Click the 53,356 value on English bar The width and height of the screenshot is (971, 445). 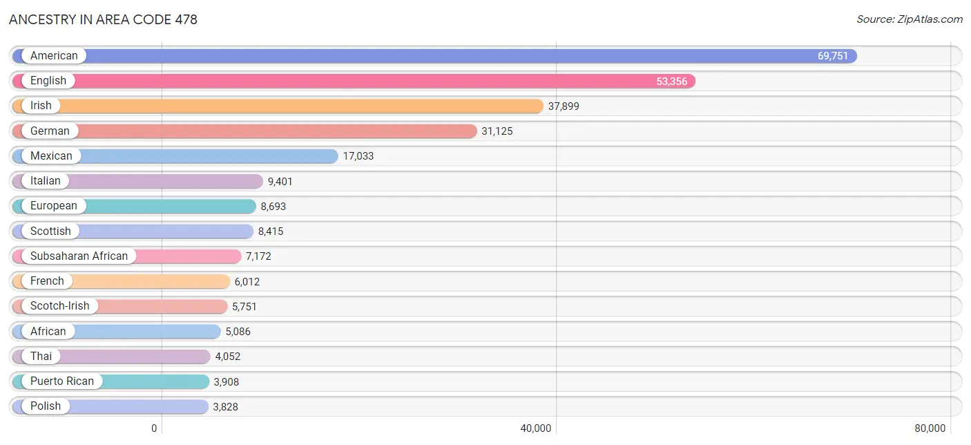(x=672, y=82)
